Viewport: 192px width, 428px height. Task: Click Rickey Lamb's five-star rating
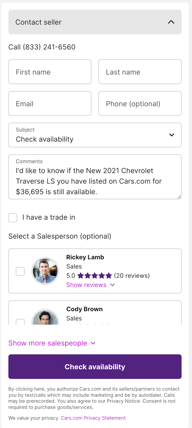(x=95, y=276)
